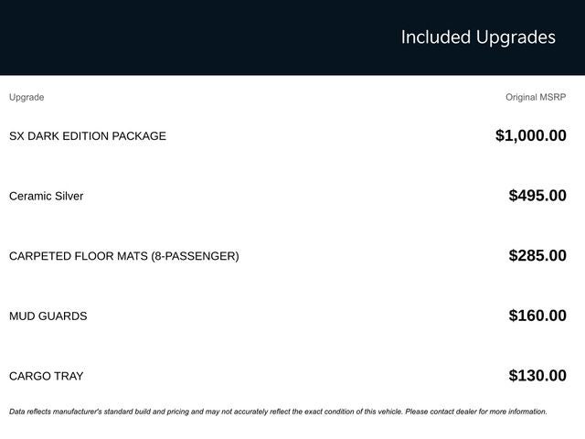The image size is (585, 439).
Task: Click the $130.00 price
Action: (537, 376)
